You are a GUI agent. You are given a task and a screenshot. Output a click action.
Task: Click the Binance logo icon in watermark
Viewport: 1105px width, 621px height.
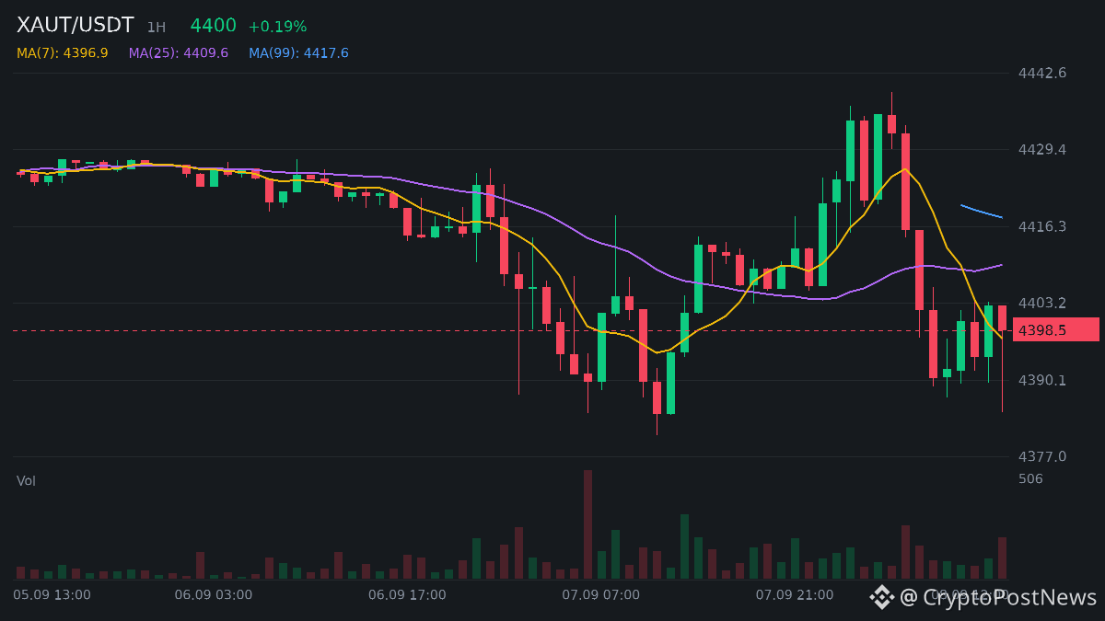[882, 597]
